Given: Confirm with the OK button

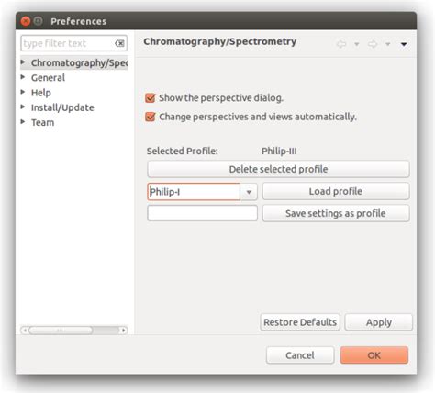Looking at the screenshot, I should [x=374, y=355].
